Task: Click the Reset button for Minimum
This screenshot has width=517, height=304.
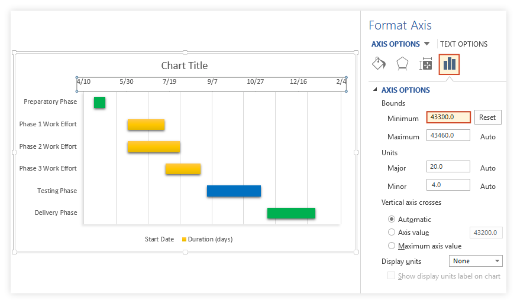Action: coord(487,117)
